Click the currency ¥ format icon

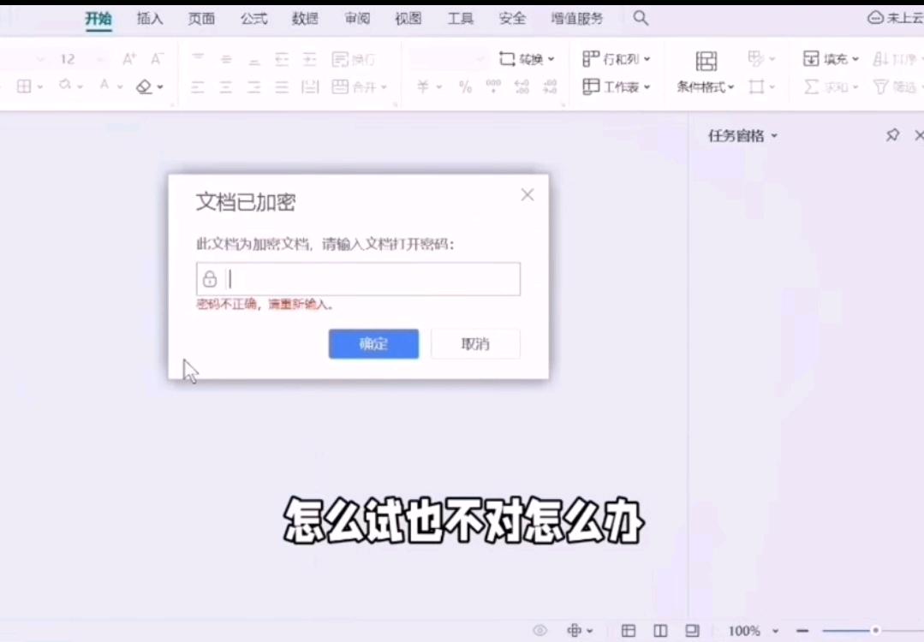click(x=422, y=87)
